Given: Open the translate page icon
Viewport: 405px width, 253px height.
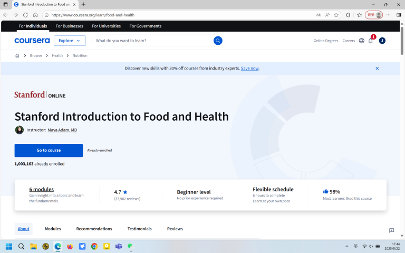Looking at the screenshot, I should [x=319, y=15].
